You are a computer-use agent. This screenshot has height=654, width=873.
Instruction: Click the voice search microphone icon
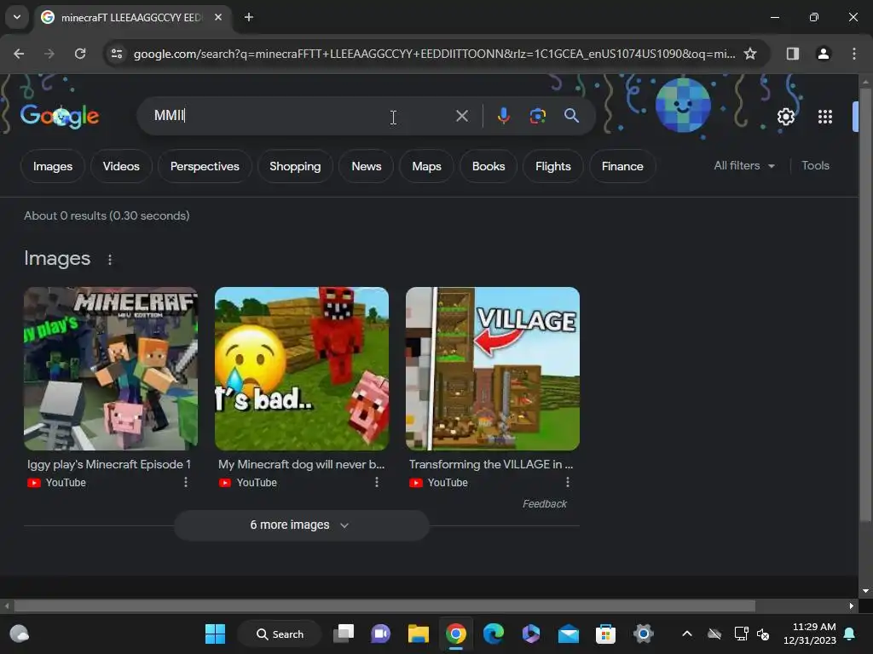click(x=503, y=116)
